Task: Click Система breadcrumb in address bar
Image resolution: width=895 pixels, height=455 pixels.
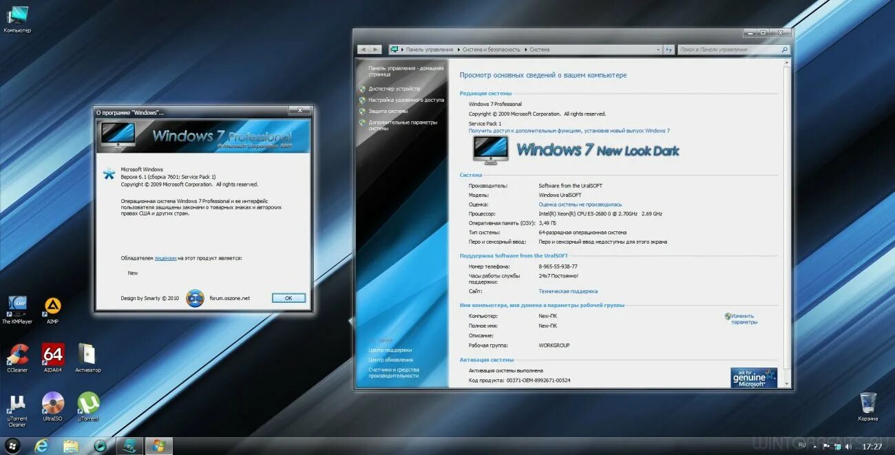Action: click(x=540, y=50)
